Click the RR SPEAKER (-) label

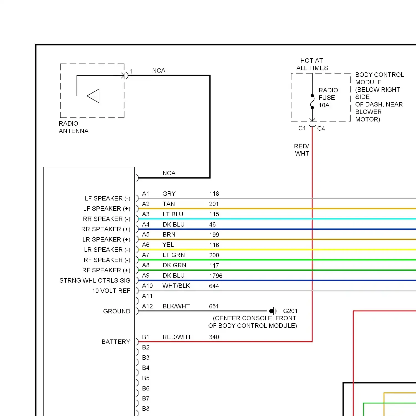[x=107, y=219]
